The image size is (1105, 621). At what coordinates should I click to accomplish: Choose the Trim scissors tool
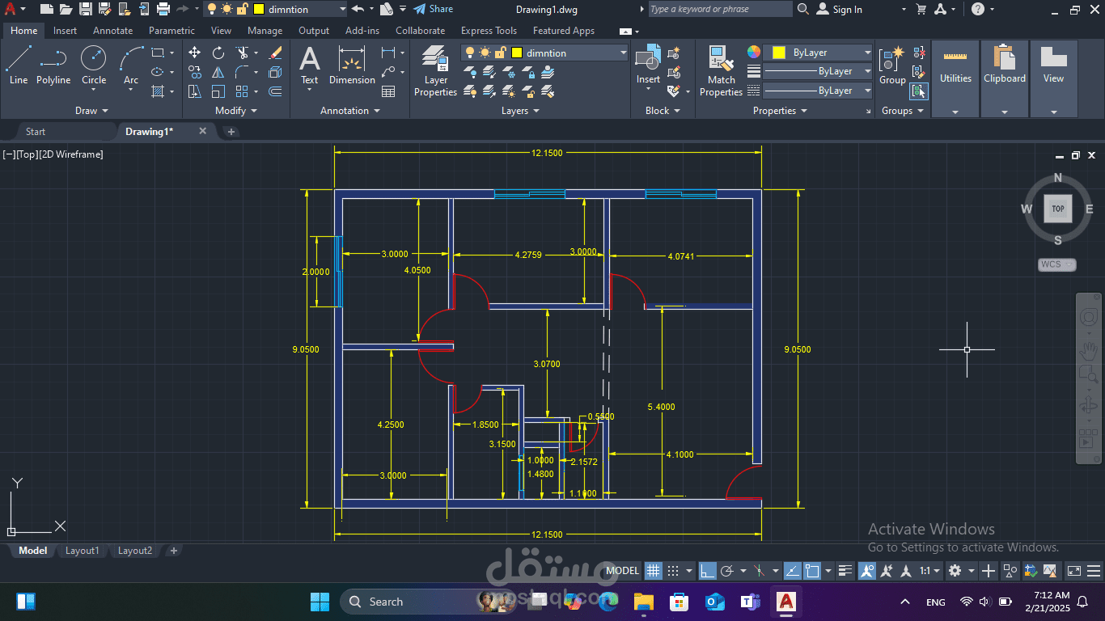click(242, 53)
